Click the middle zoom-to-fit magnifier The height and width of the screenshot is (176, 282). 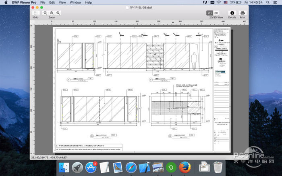pyautogui.click(x=52, y=13)
